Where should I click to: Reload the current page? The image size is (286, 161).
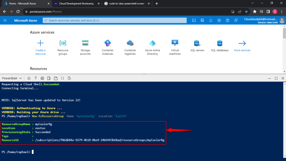(18, 11)
